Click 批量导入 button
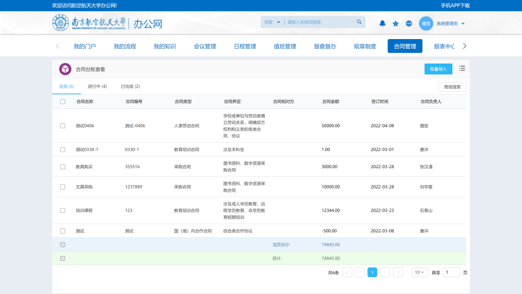The height and width of the screenshot is (294, 522). 438,69
